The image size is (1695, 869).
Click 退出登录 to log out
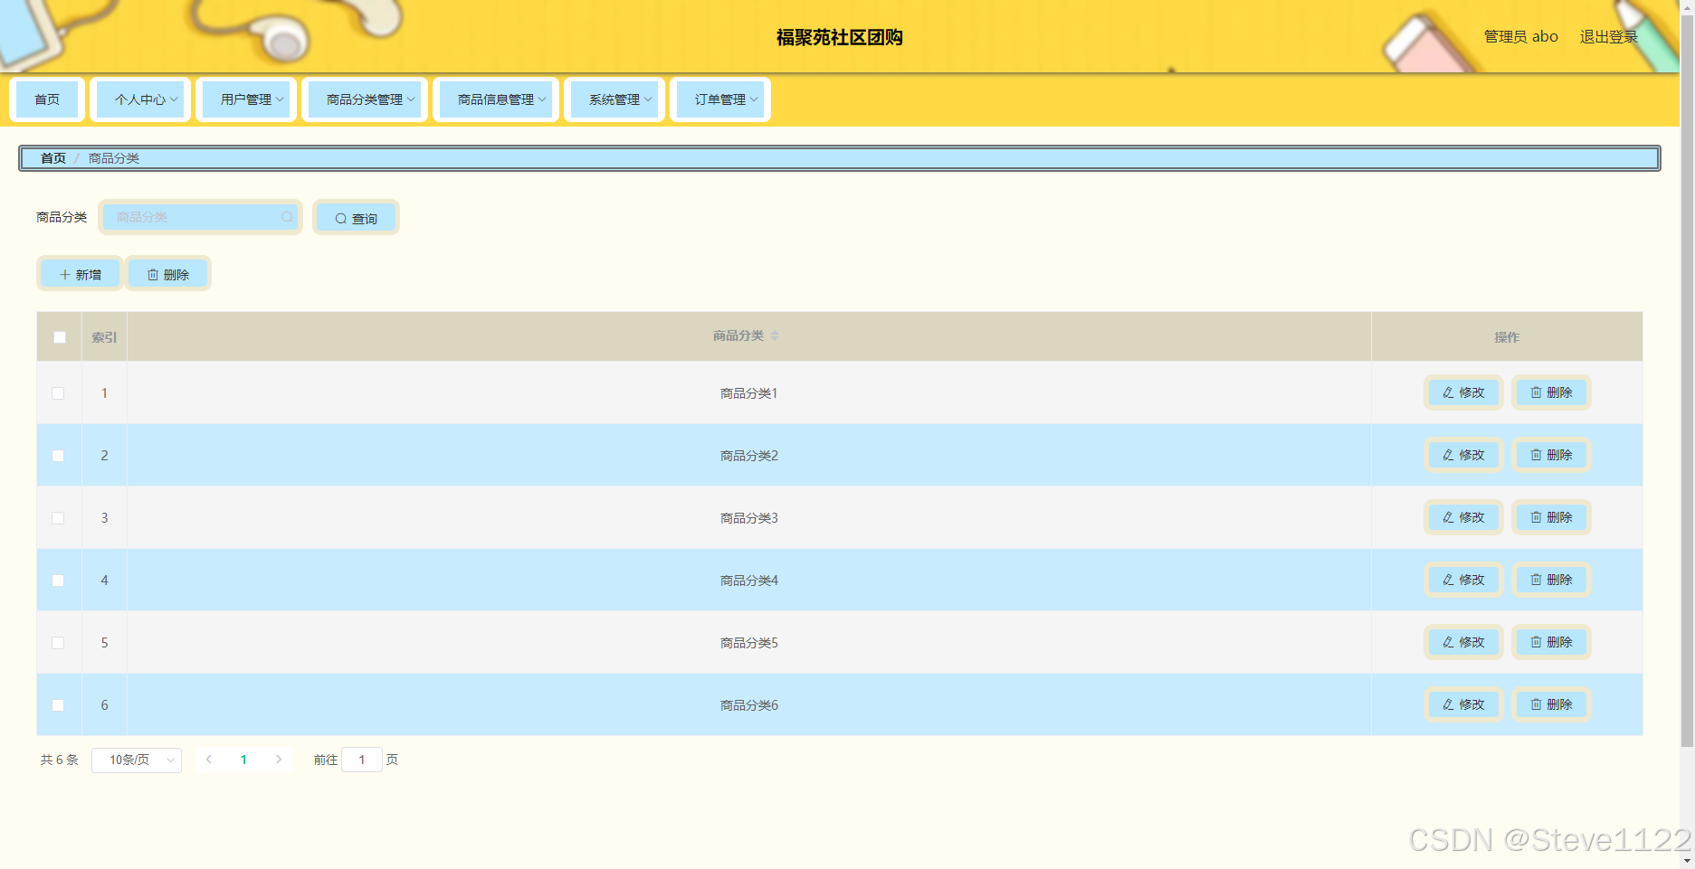pos(1609,37)
